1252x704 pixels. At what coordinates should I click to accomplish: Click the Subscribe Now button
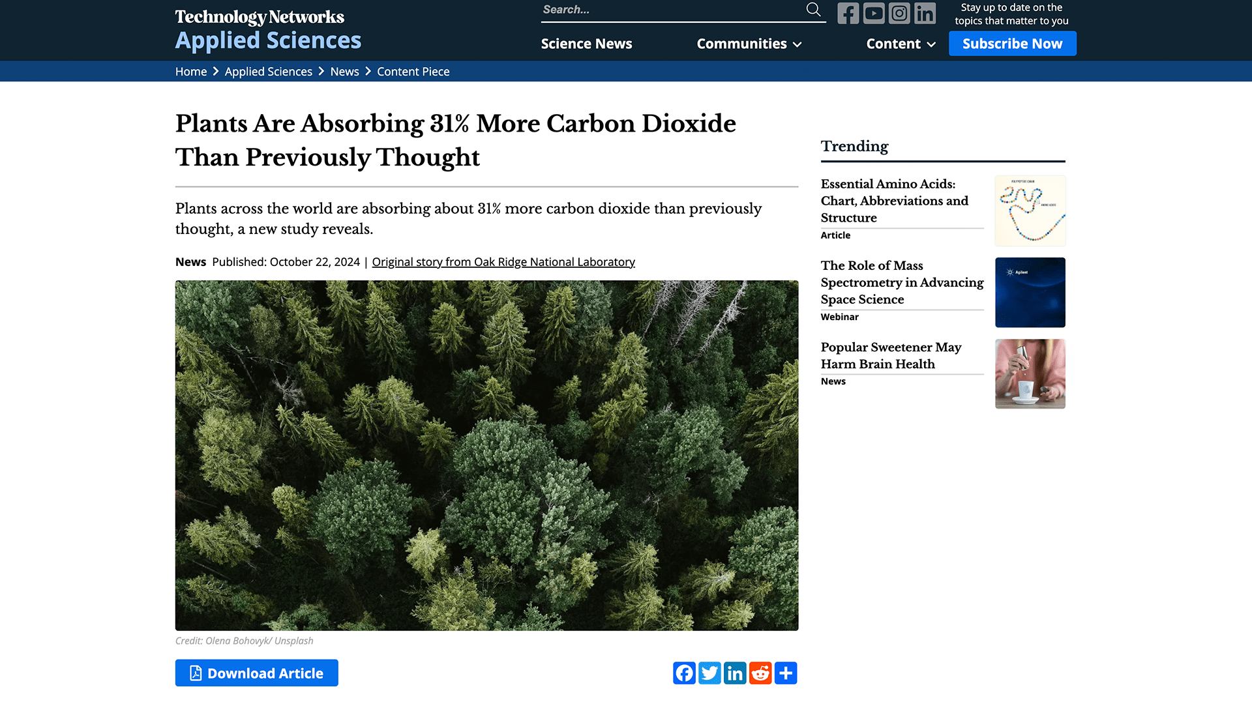point(1012,44)
